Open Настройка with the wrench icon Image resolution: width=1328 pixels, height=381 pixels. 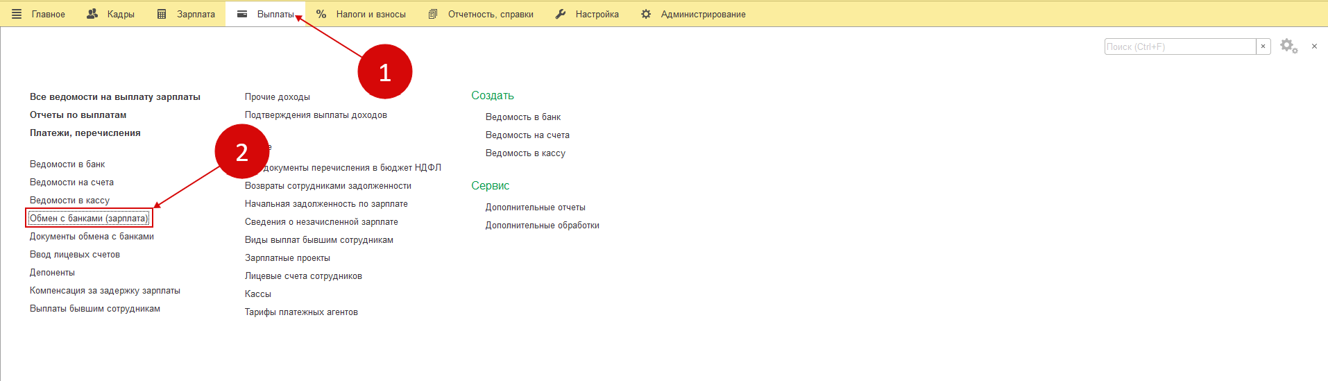pyautogui.click(x=587, y=14)
